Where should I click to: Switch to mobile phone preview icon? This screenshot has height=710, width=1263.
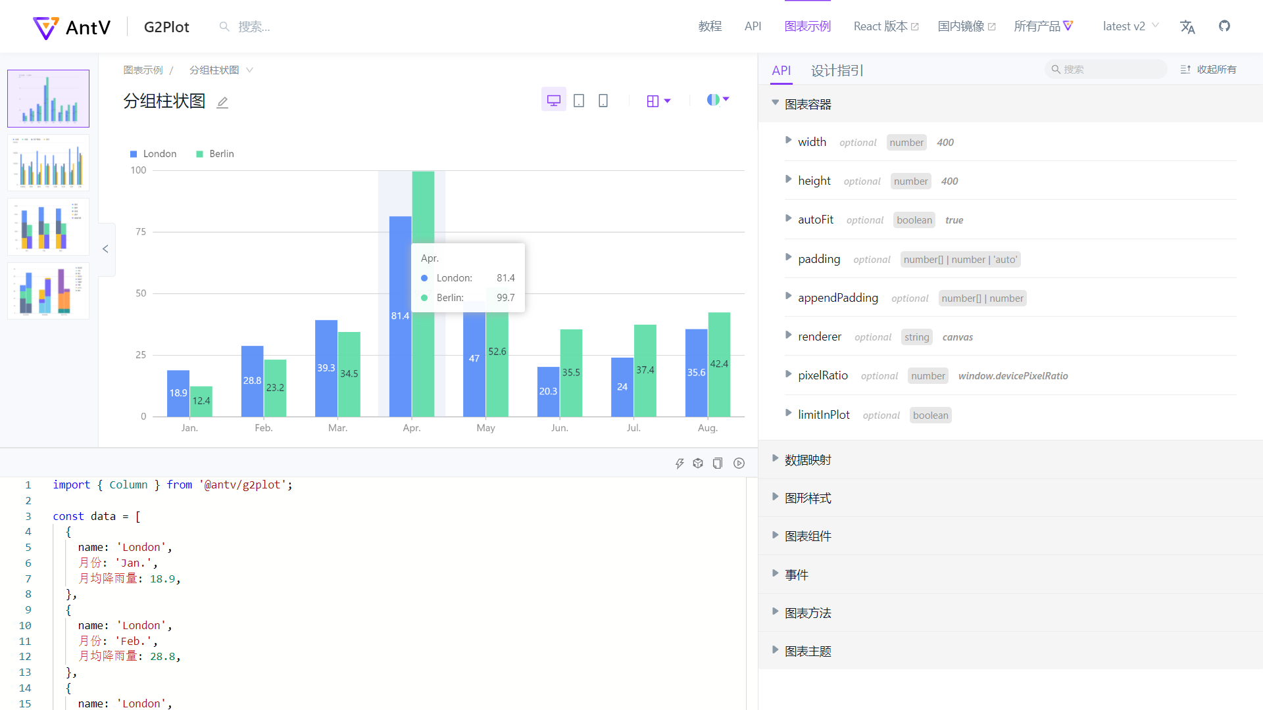tap(603, 101)
